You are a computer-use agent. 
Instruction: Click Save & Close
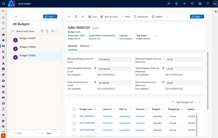click(109, 17)
